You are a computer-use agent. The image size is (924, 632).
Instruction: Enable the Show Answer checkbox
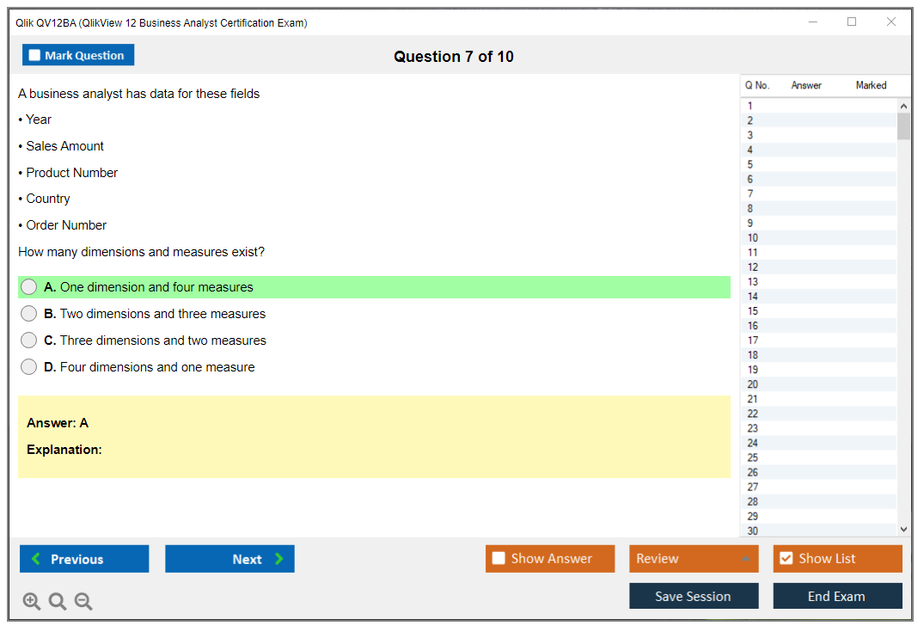[x=499, y=559]
